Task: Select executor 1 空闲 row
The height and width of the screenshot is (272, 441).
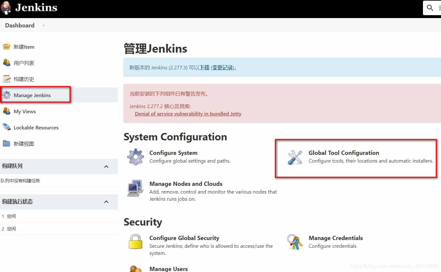Action: (59, 216)
